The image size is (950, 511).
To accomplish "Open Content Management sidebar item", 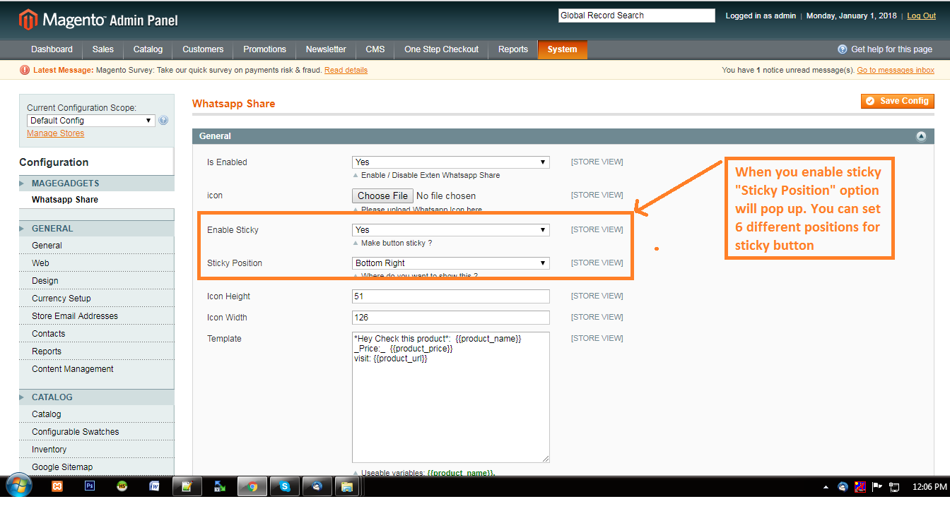I will click(x=73, y=369).
